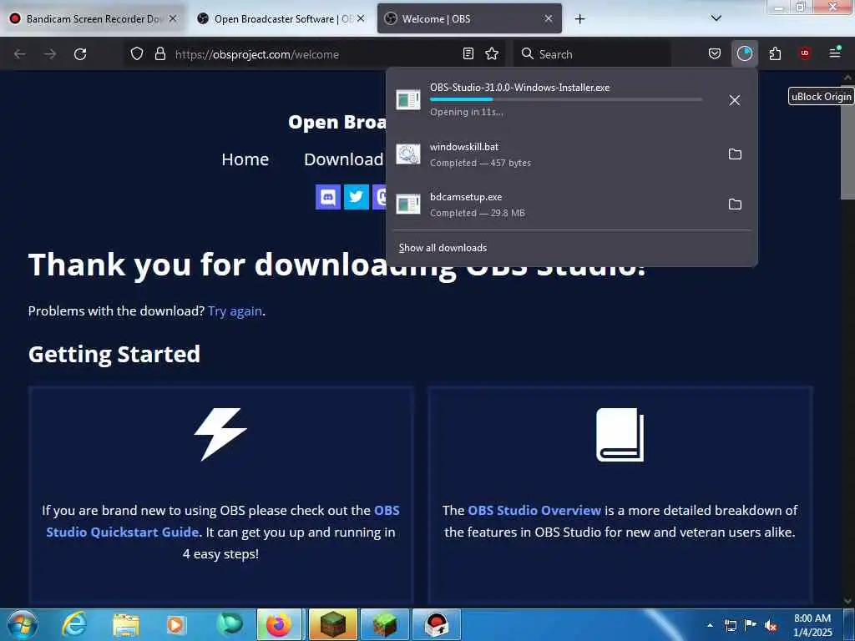
Task: Toggle the downloads panel button
Action: pyautogui.click(x=744, y=53)
